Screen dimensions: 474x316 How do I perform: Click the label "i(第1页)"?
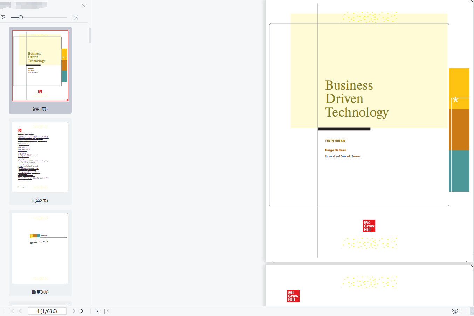40,109
